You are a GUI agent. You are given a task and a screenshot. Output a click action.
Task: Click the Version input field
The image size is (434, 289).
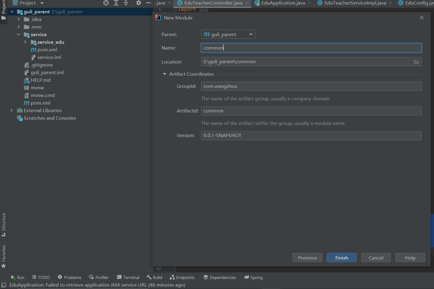point(311,135)
